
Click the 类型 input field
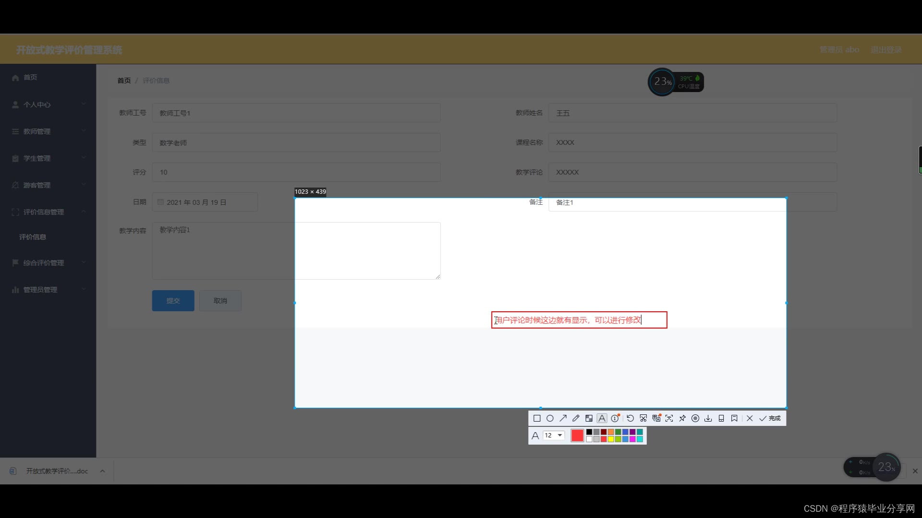click(296, 142)
